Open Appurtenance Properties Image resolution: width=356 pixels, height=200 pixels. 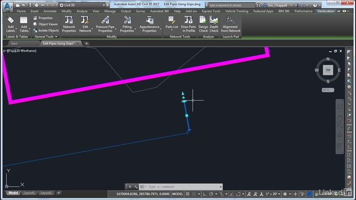(150, 24)
